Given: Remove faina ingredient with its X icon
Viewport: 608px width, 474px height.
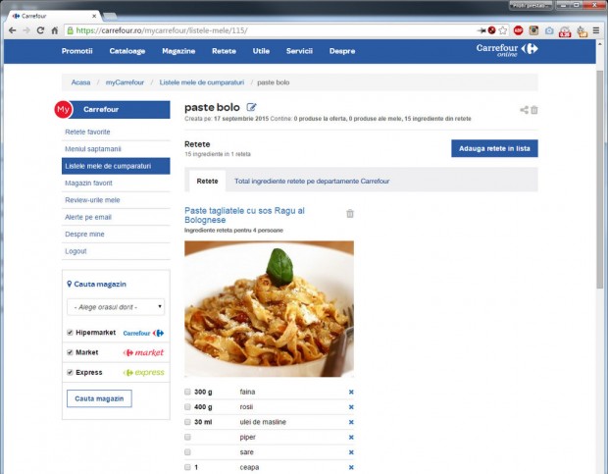Looking at the screenshot, I should pos(351,392).
